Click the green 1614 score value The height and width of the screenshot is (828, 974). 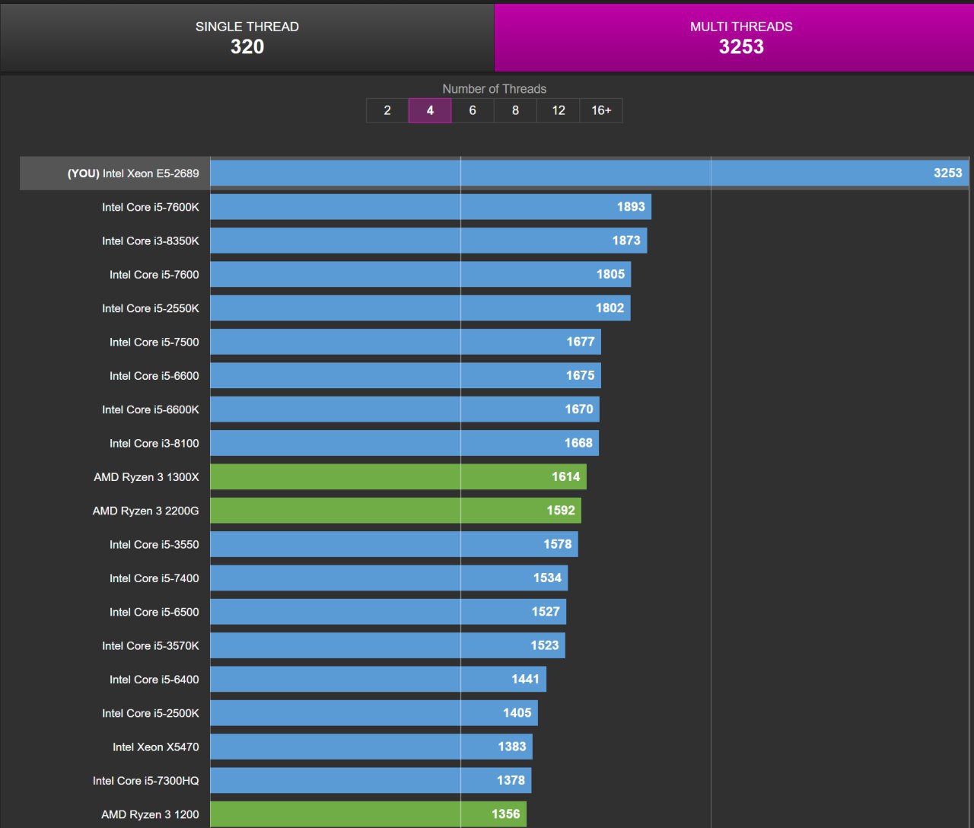pos(566,476)
